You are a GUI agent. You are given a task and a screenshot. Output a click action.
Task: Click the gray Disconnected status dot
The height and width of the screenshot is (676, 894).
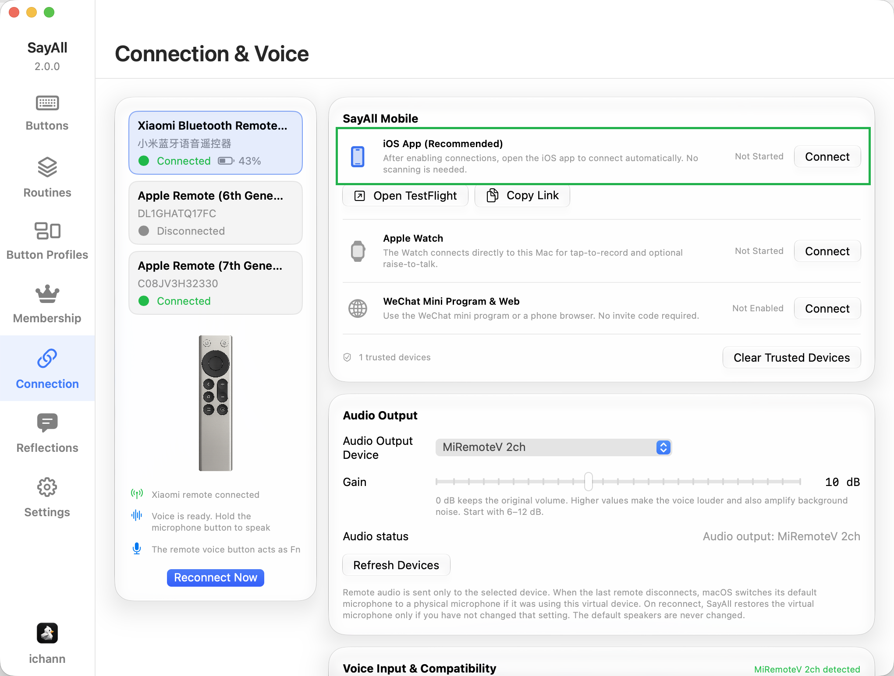point(144,231)
